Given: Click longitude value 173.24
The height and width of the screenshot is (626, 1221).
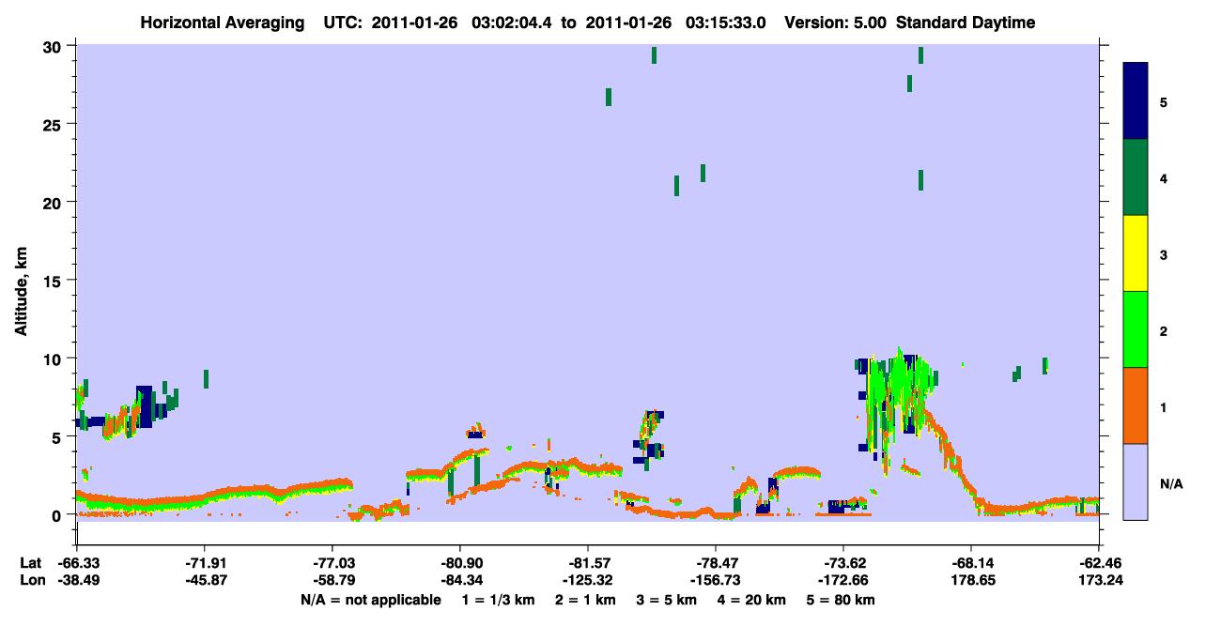Looking at the screenshot, I should [x=1099, y=580].
